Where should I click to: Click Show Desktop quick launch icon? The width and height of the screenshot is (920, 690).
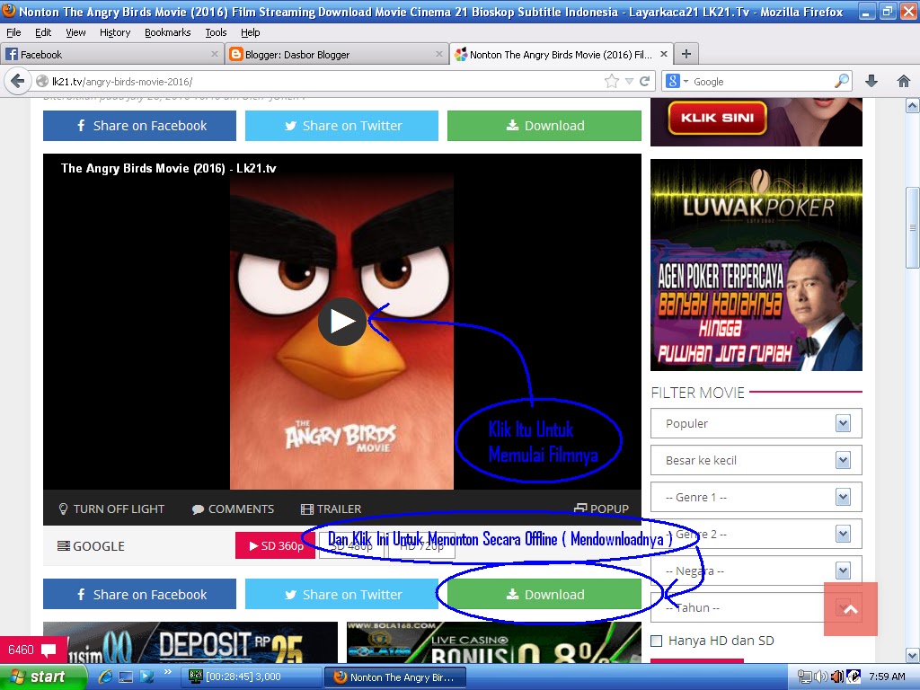[x=126, y=677]
